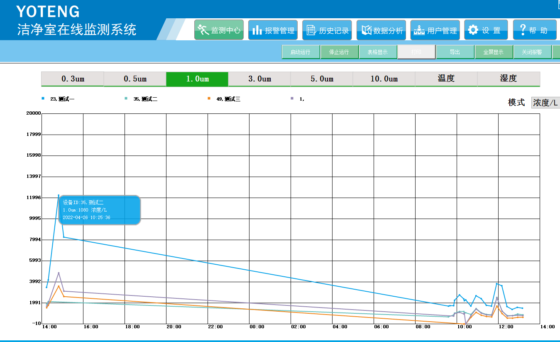Open the 监测中心 monitoring center
This screenshot has width=560, height=342.
pyautogui.click(x=219, y=30)
